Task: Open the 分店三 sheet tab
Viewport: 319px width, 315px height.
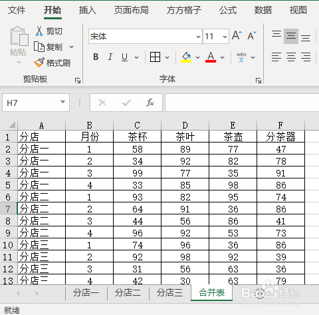Action: (x=169, y=293)
